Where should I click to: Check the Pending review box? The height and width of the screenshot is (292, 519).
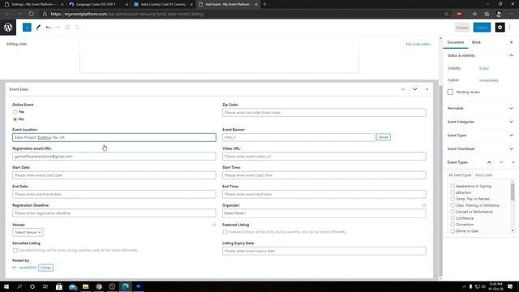pyautogui.click(x=450, y=92)
